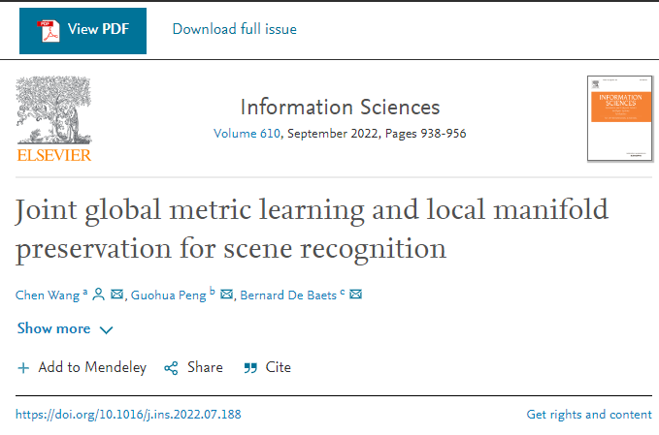Click envelope icon next to Bernard De Baets

click(355, 295)
